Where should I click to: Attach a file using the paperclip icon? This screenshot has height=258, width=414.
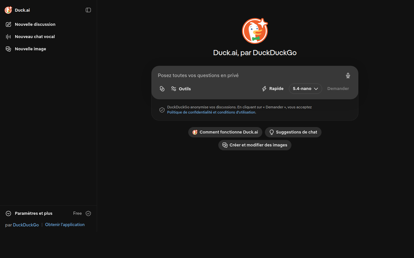(162, 89)
